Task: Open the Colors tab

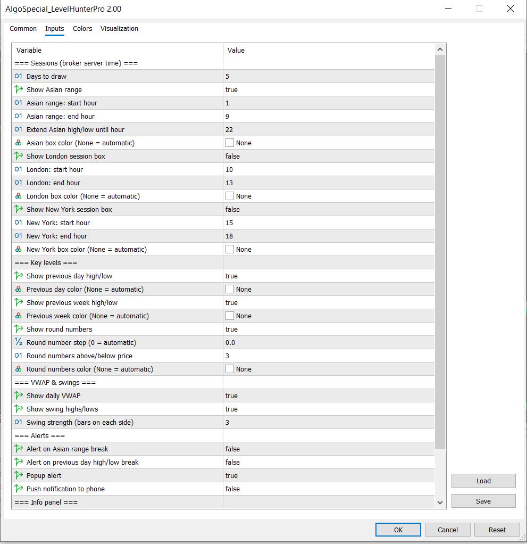Action: [82, 28]
